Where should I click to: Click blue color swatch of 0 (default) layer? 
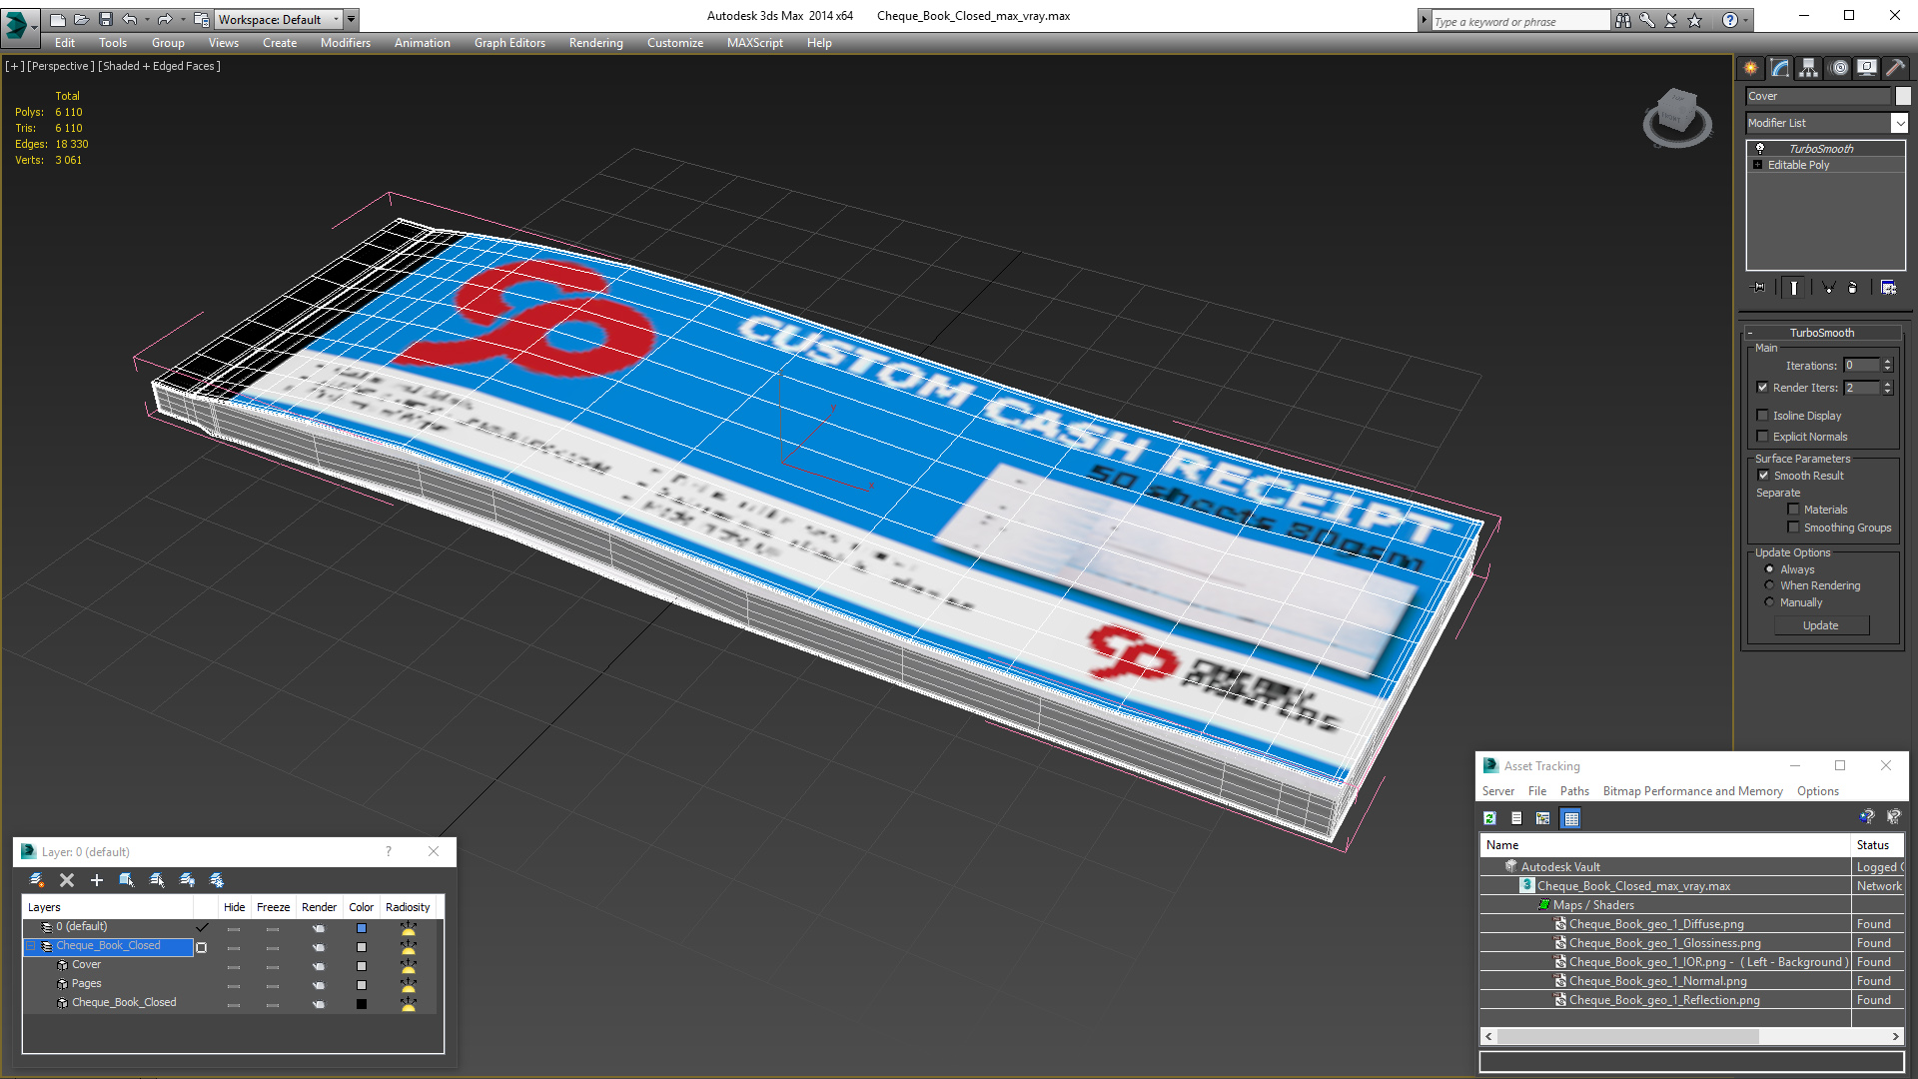coord(362,928)
